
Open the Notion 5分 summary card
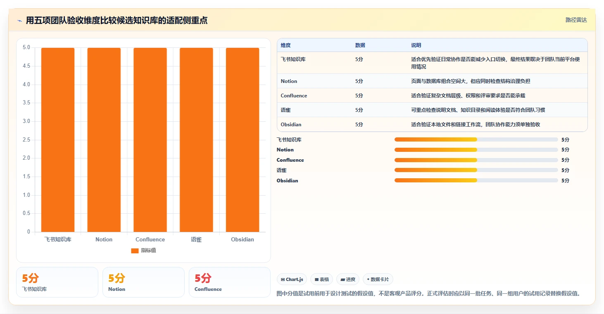143,282
